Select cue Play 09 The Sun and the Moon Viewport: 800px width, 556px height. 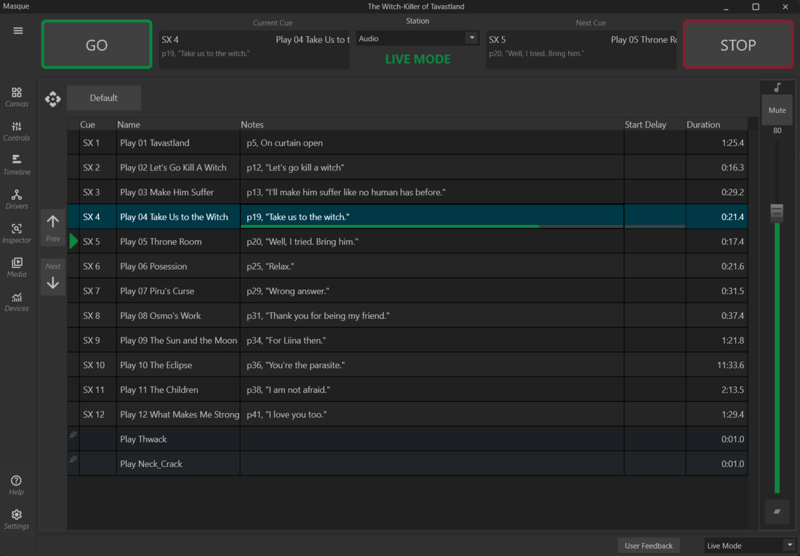(178, 340)
